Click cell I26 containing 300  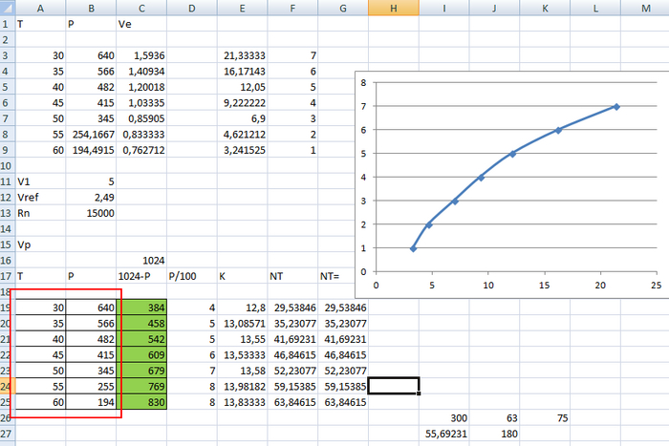coord(443,418)
